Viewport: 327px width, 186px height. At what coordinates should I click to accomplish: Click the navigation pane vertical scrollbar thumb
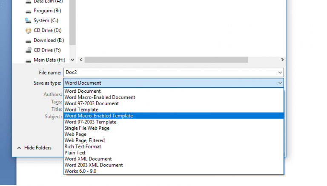[72, 22]
